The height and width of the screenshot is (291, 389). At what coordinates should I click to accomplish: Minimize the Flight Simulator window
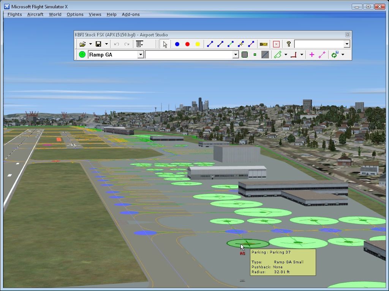pyautogui.click(x=357, y=7)
